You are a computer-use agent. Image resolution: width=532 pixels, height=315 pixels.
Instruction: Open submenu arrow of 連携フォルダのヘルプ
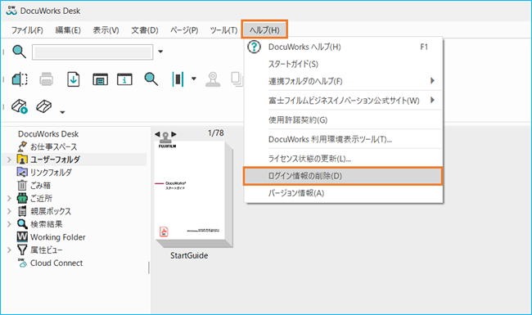click(x=432, y=81)
